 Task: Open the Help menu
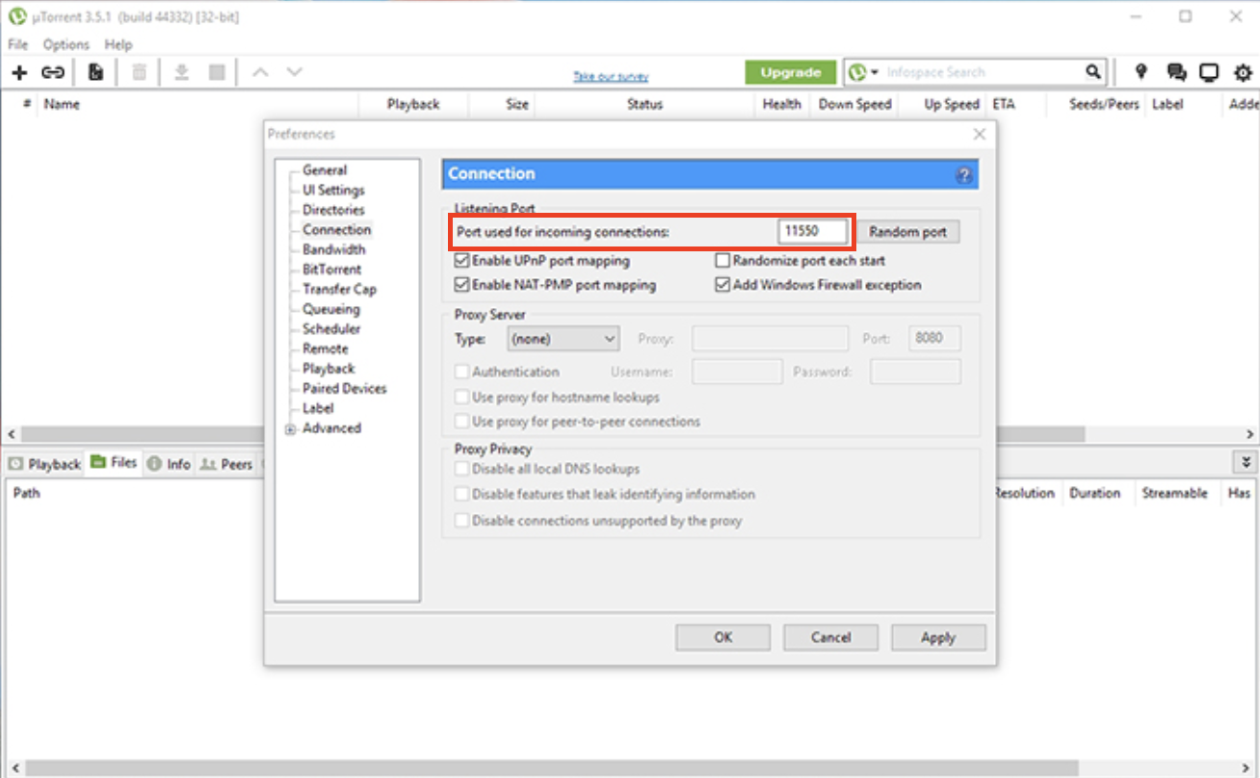click(118, 44)
